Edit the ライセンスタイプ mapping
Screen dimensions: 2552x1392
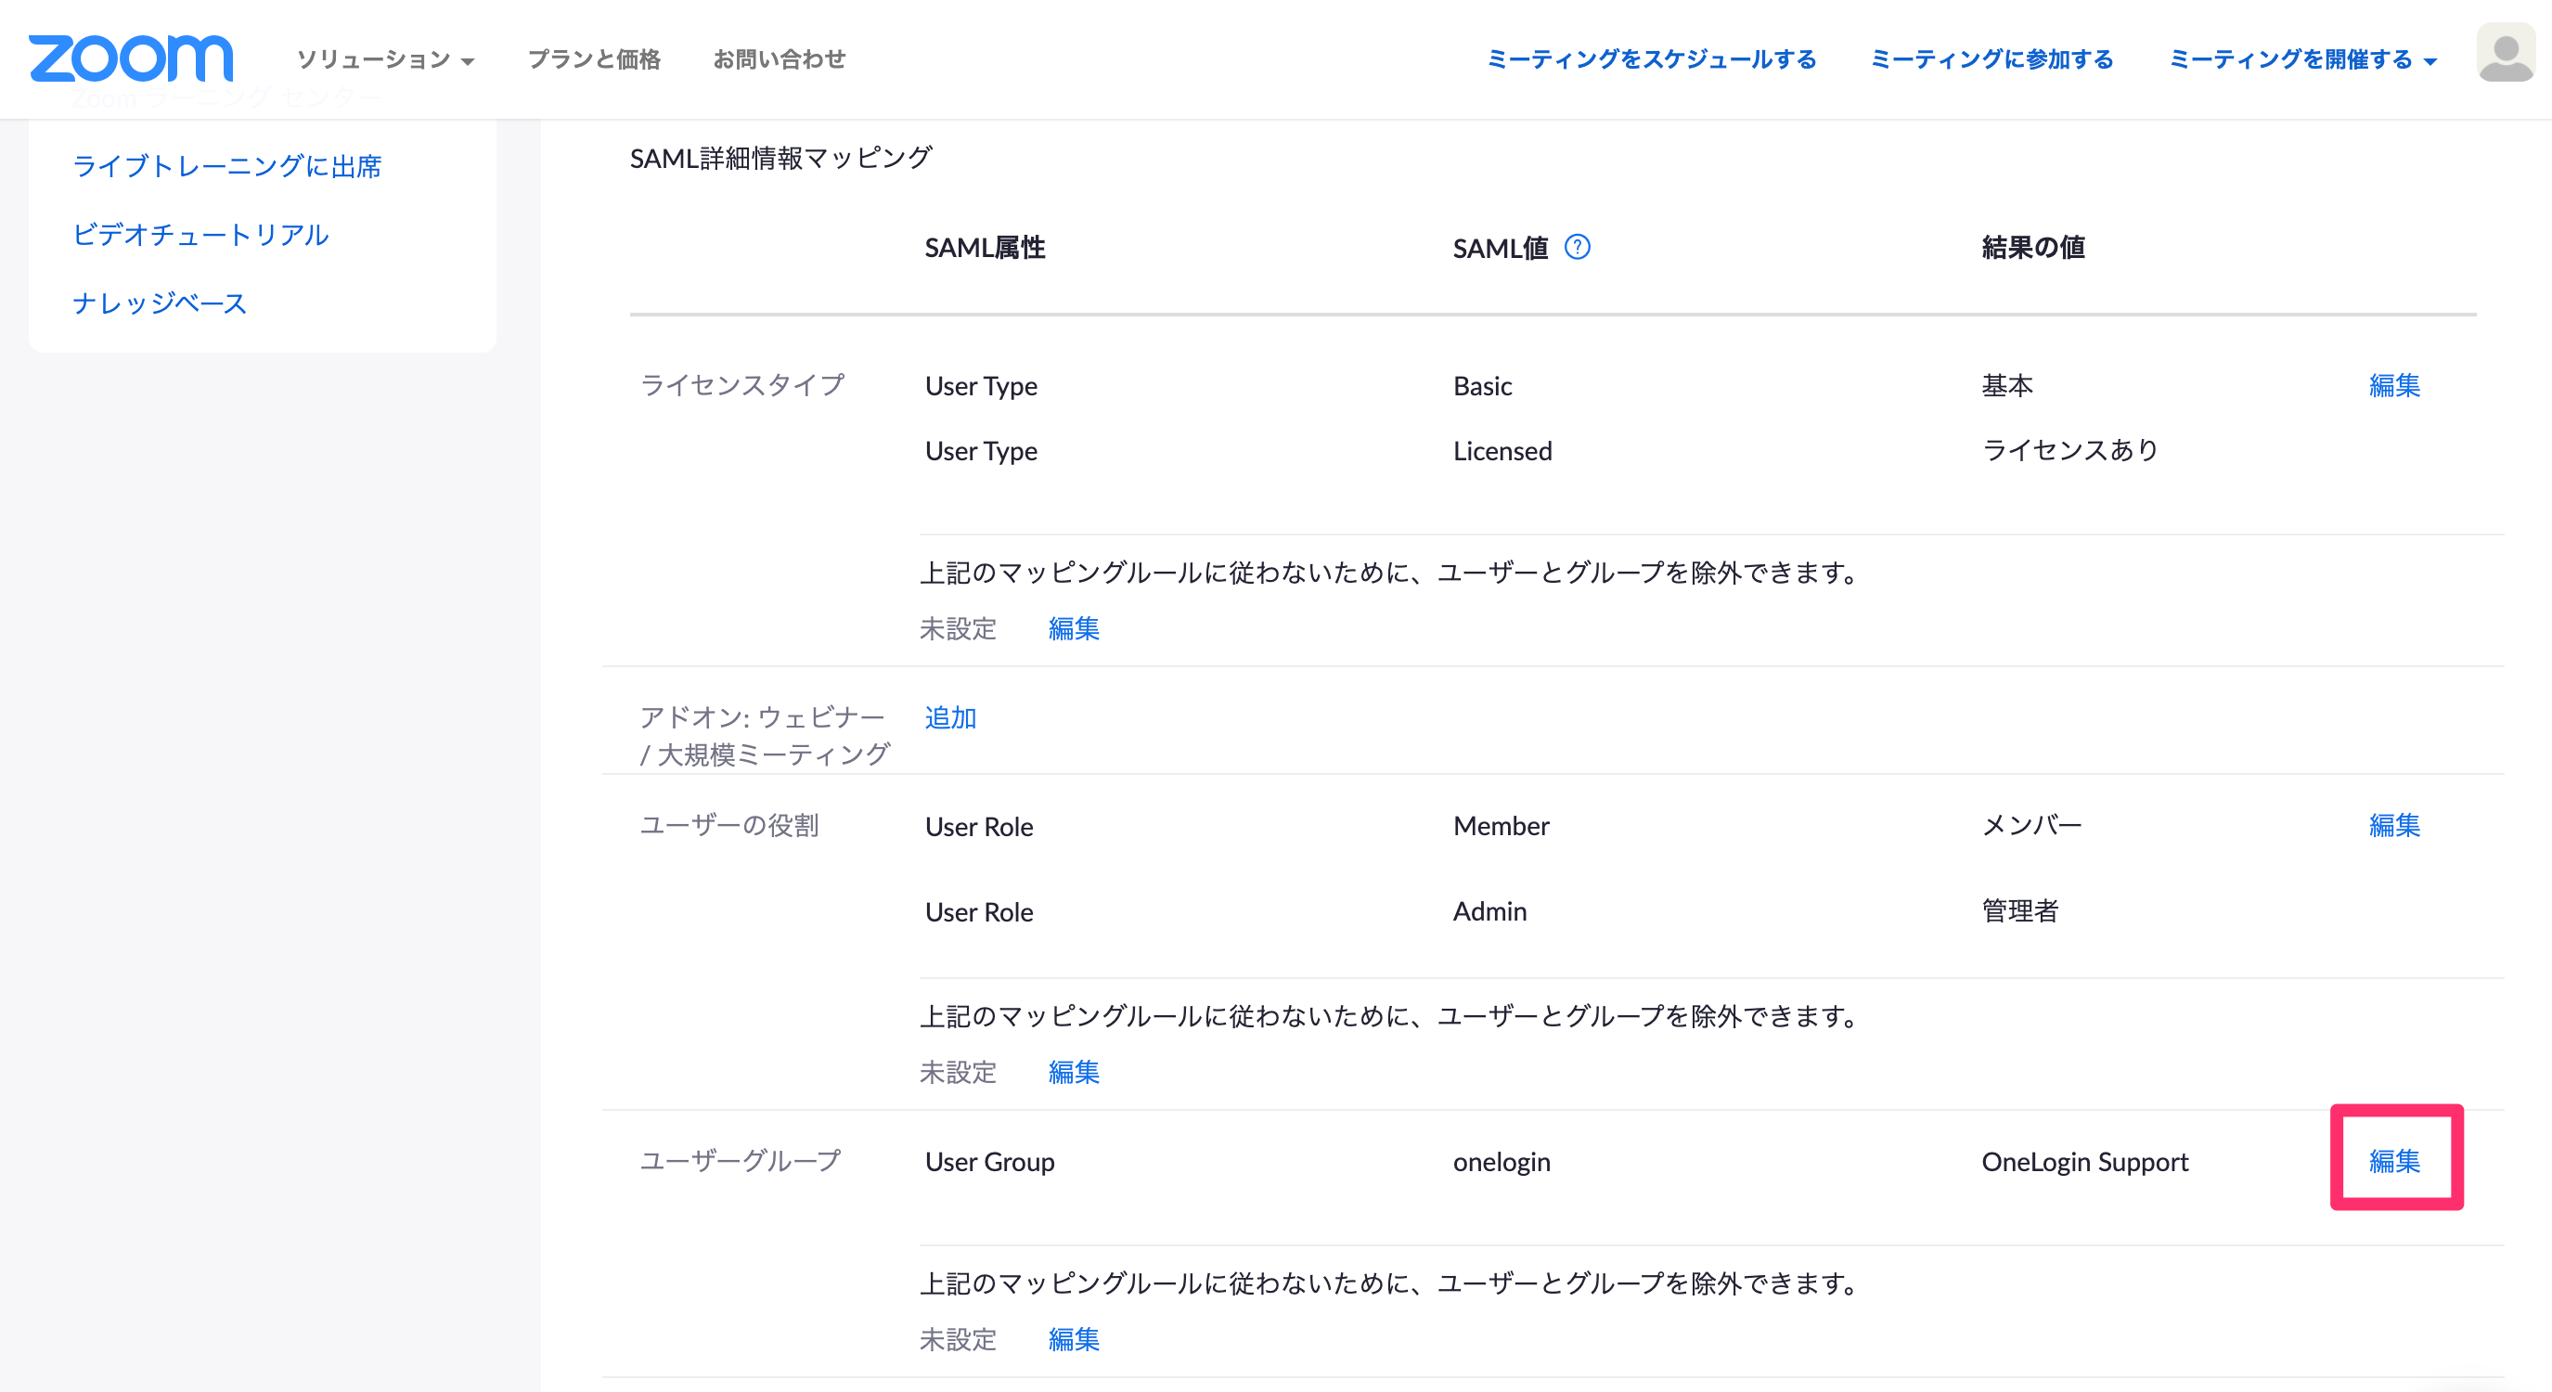click(2394, 385)
